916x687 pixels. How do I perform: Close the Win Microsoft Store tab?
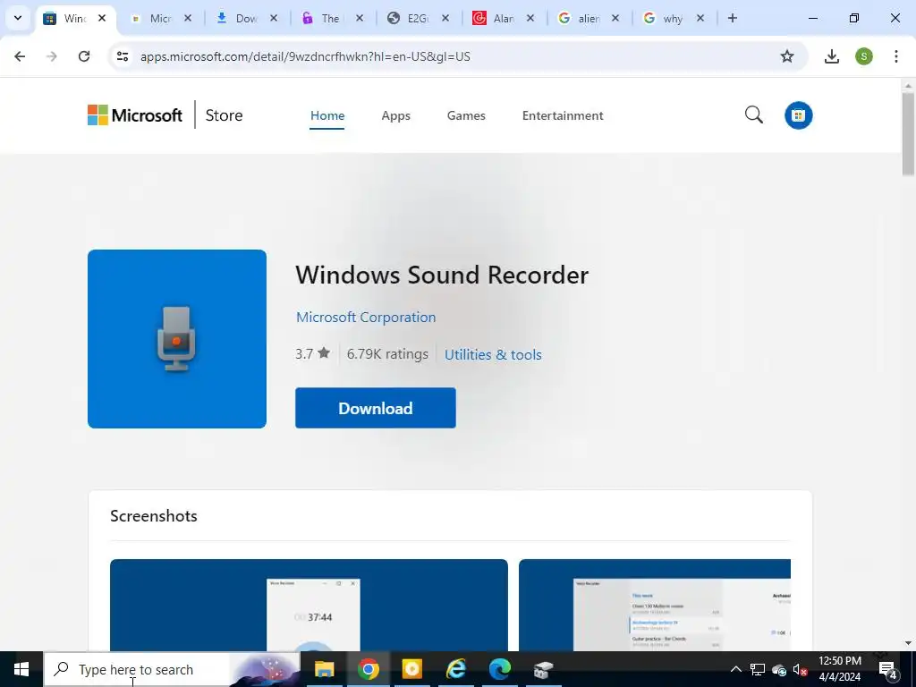(x=102, y=18)
